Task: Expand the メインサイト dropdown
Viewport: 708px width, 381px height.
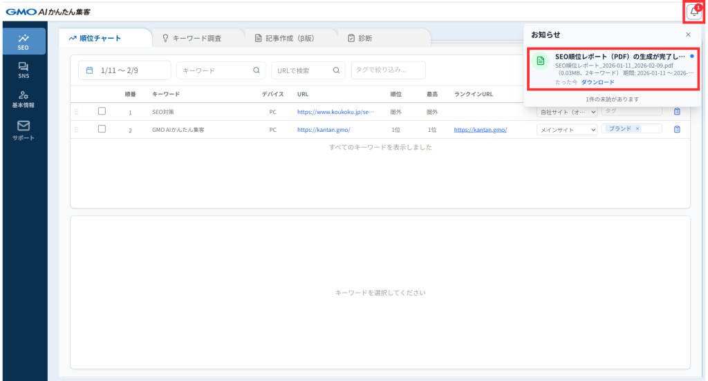Action: pyautogui.click(x=567, y=130)
